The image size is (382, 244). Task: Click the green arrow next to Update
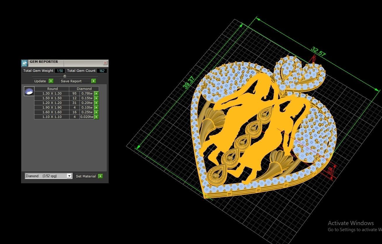[x=51, y=81]
